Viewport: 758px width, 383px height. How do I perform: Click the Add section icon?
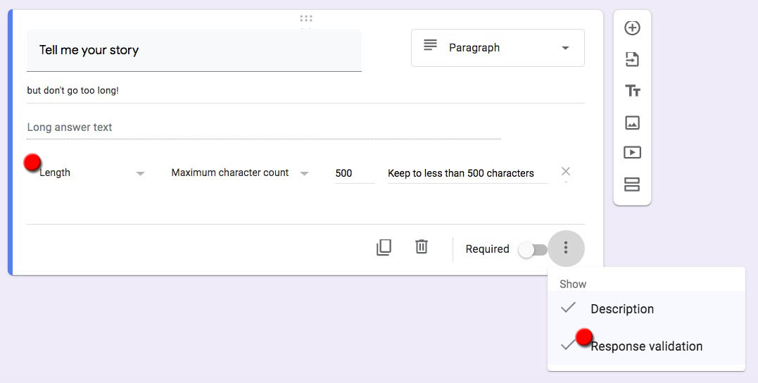(632, 184)
